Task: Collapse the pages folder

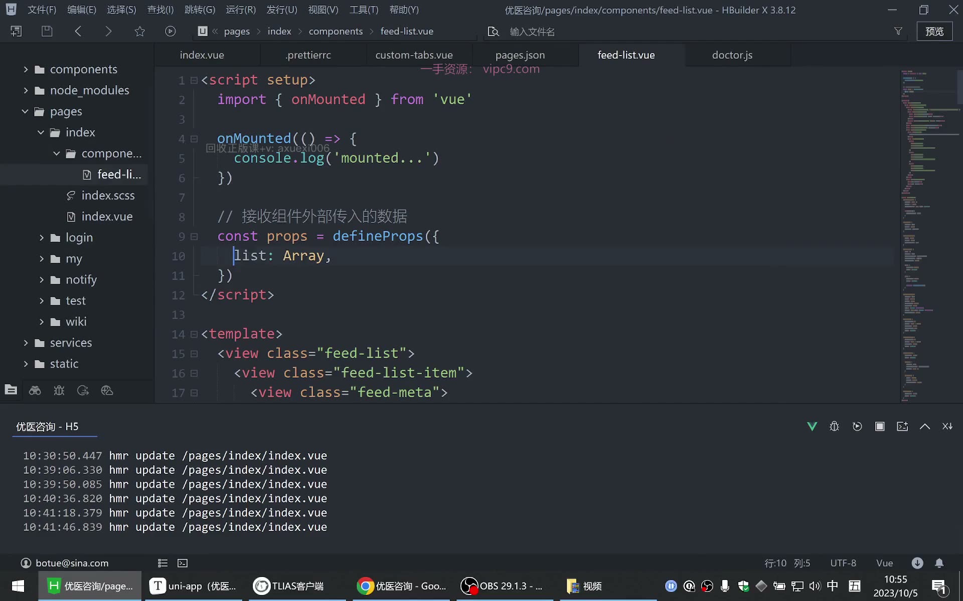Action: (x=25, y=111)
